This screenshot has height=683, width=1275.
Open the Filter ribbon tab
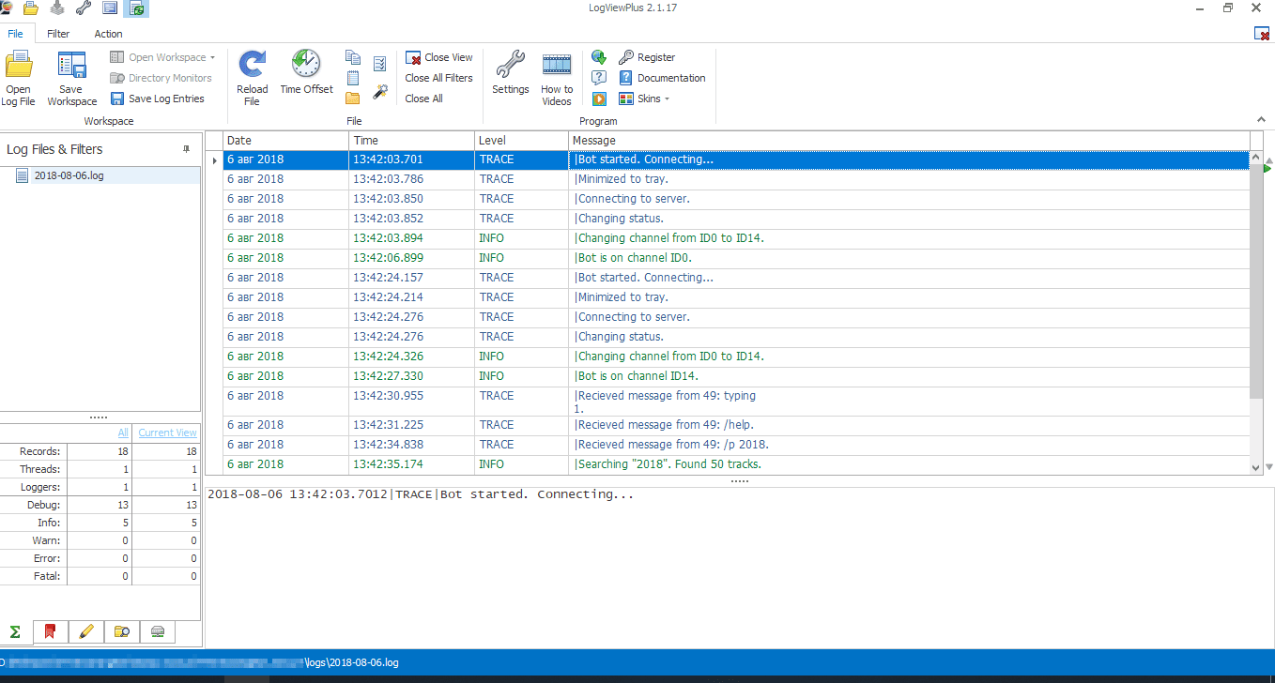(x=58, y=34)
